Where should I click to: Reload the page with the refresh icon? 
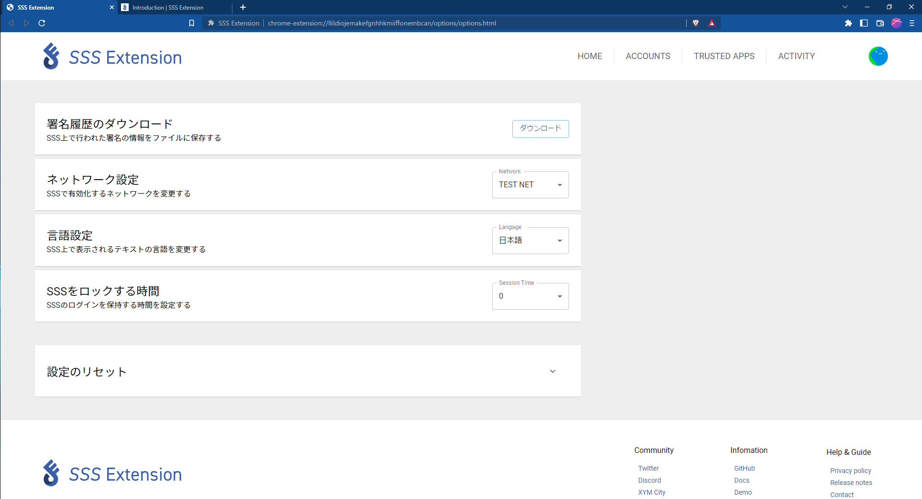(x=42, y=23)
